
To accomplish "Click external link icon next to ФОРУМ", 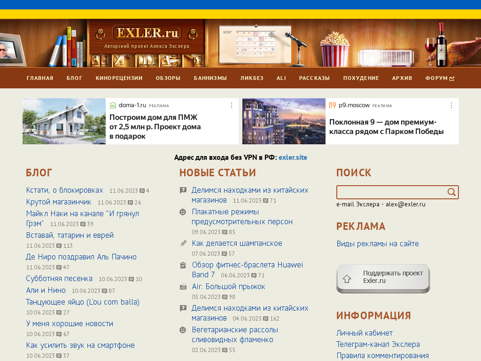I will tap(452, 78).
